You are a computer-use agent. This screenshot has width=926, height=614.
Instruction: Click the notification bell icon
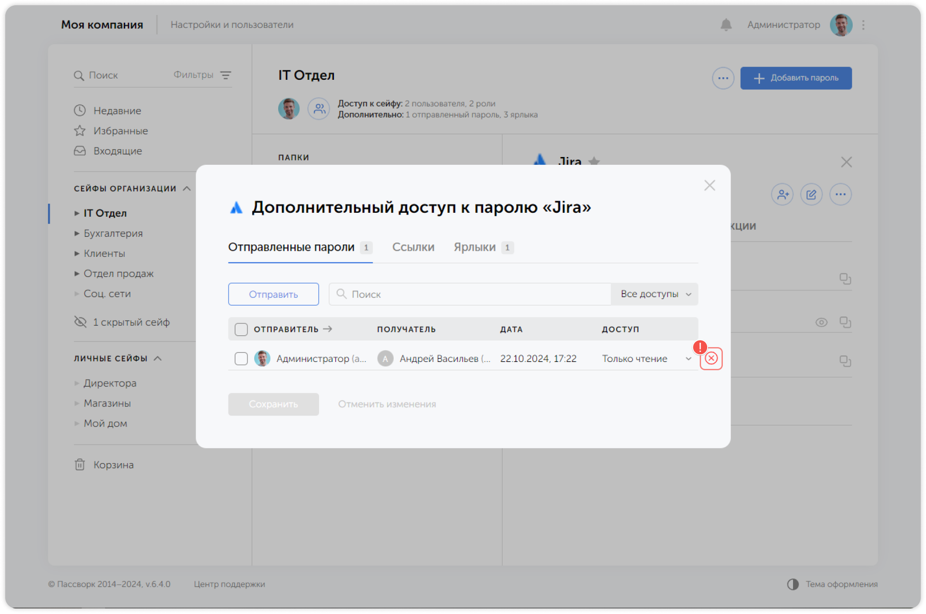pos(725,24)
